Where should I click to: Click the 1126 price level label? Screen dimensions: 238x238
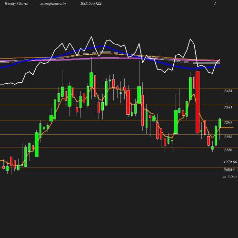[x=228, y=150]
